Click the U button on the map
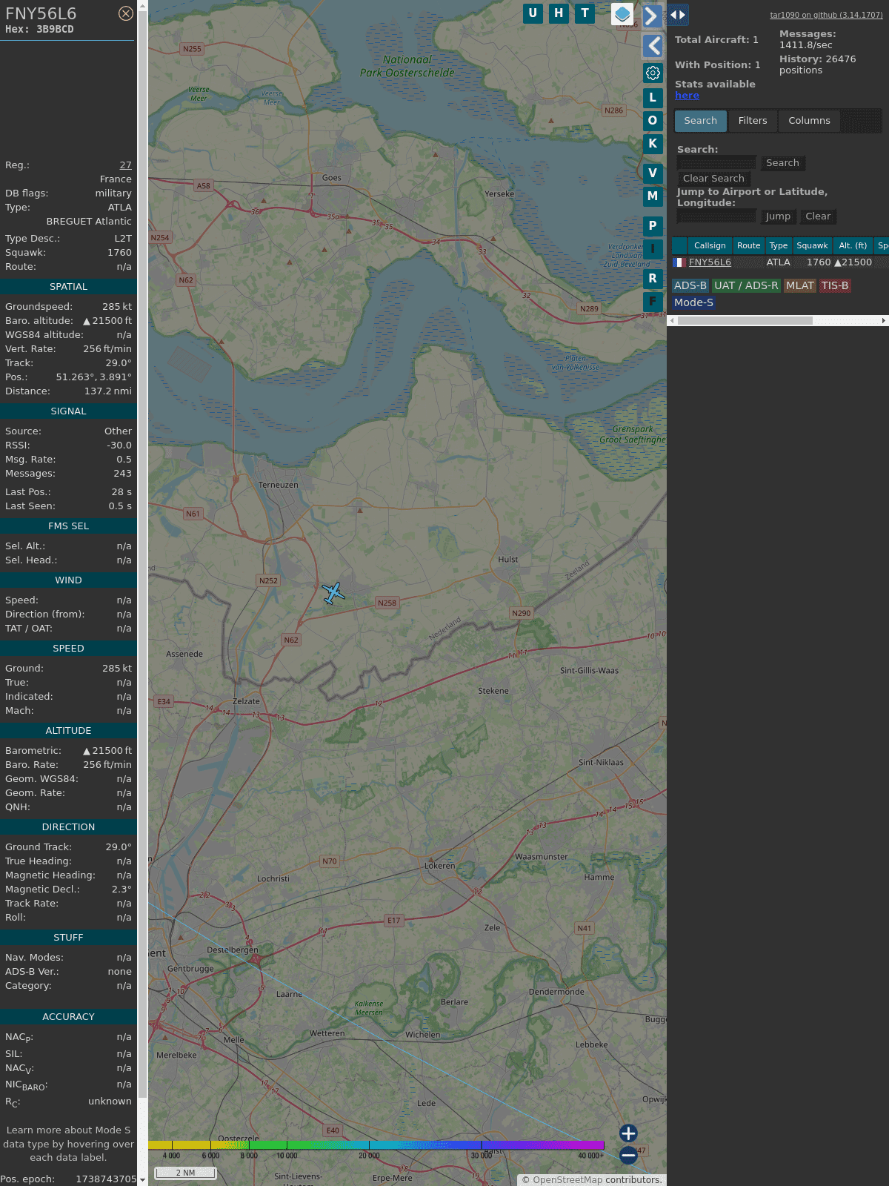This screenshot has width=889, height=1186. 533,13
